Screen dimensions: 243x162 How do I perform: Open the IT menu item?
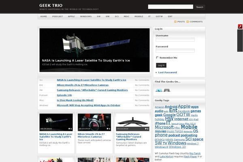click(149, 17)
